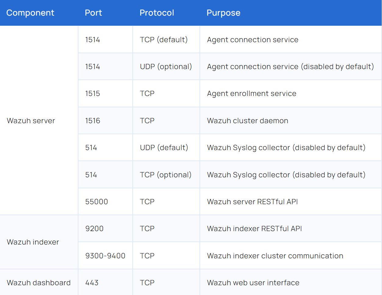
Task: Click the port 9200 cell
Action: point(95,229)
